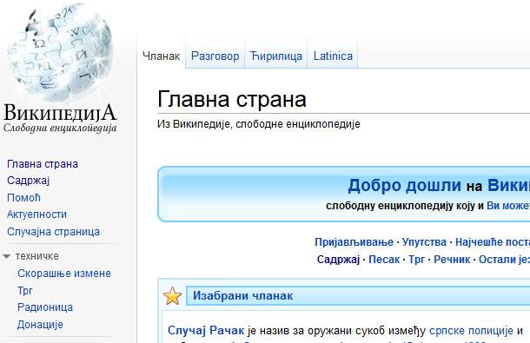Open Садржај in the links below the banner
Viewport: 530px width, 343px height.
click(338, 260)
